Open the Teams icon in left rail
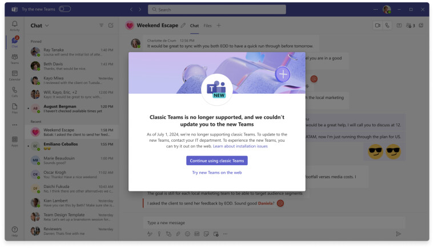Screen dimensions: 434x248 point(14,58)
